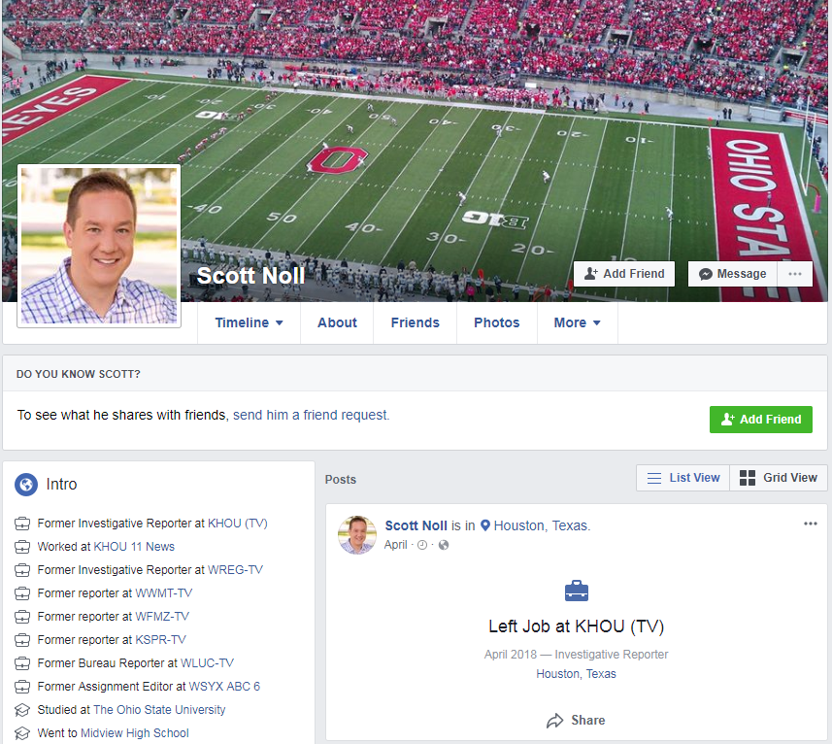The height and width of the screenshot is (744, 832).
Task: Switch posts to List View
Action: (682, 477)
